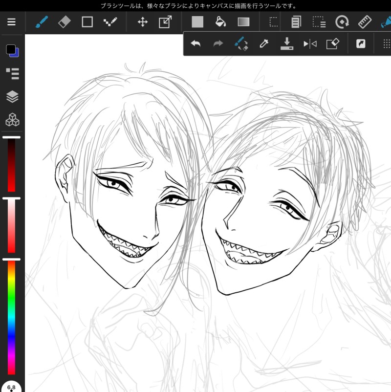This screenshot has width=391, height=392.
Task: Click the rainbow hue slider
Action: tap(11, 318)
